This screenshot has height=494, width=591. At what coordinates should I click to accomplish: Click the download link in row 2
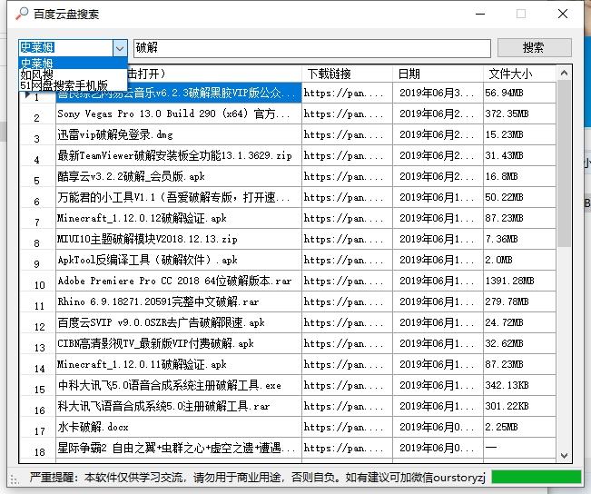347,114
